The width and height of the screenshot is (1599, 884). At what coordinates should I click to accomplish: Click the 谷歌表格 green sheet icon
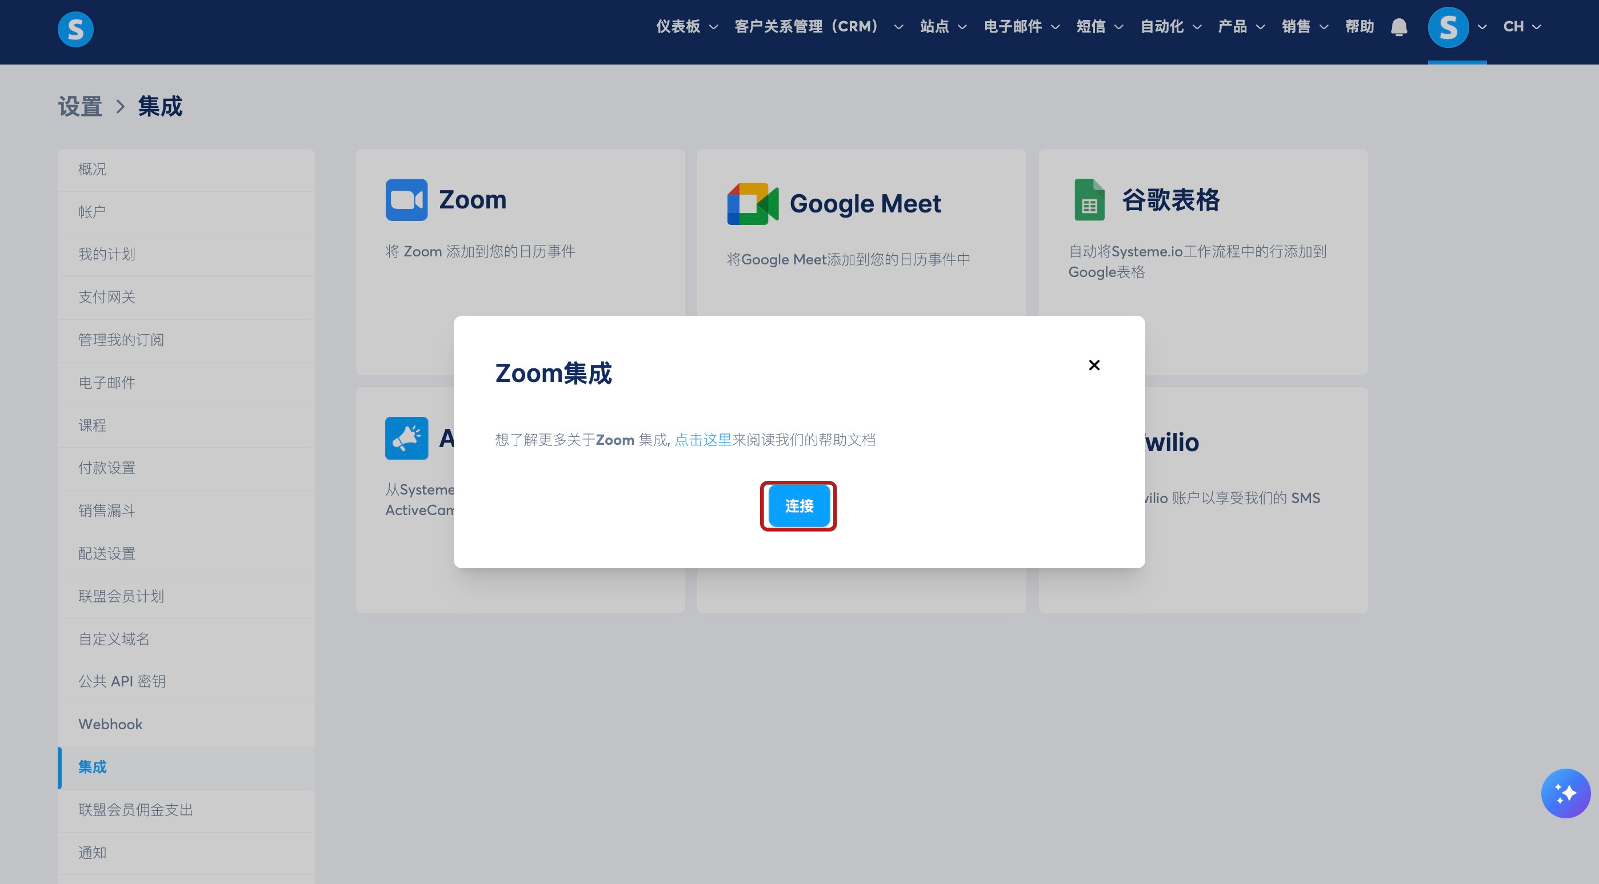(x=1089, y=200)
